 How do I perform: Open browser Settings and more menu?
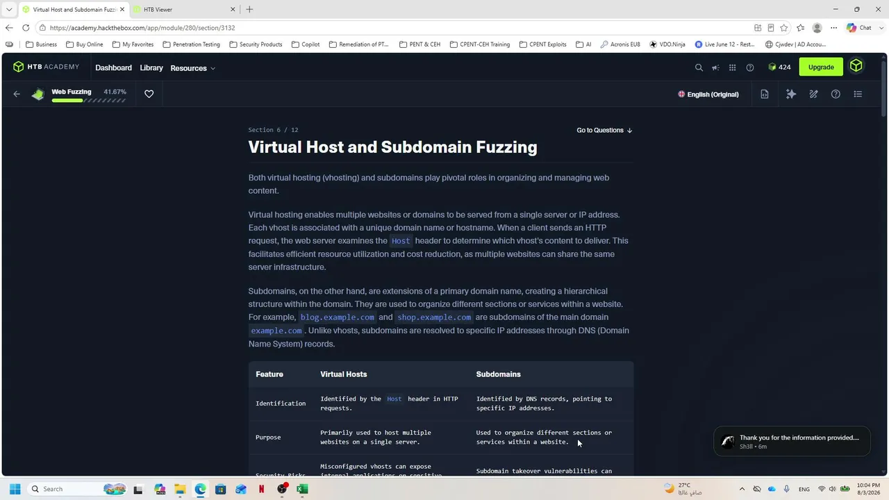tap(834, 28)
